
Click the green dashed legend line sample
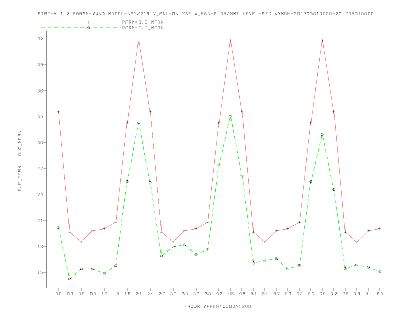(x=81, y=28)
